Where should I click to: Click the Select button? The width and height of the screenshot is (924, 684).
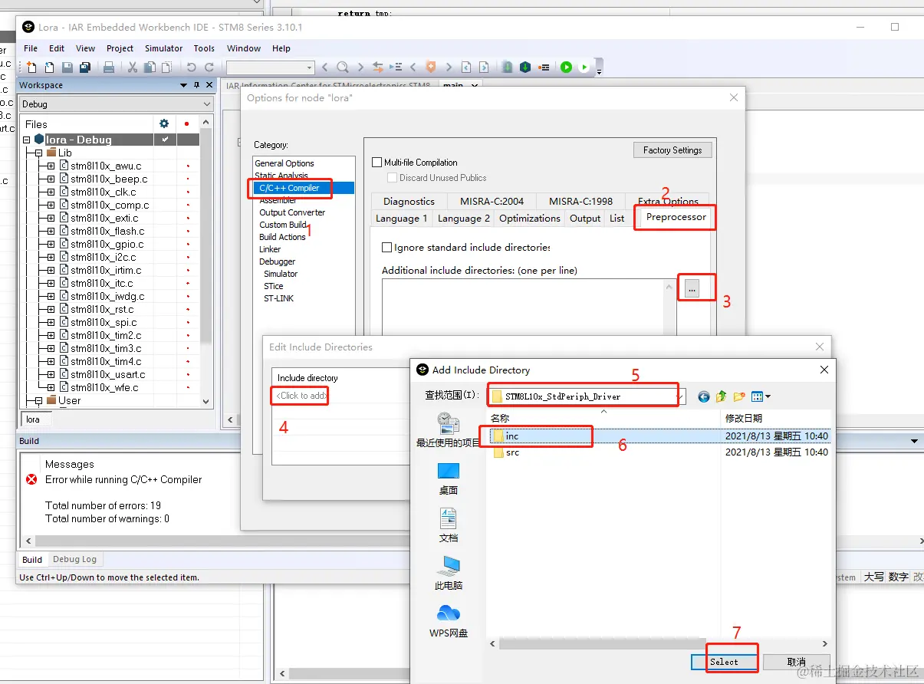(724, 662)
